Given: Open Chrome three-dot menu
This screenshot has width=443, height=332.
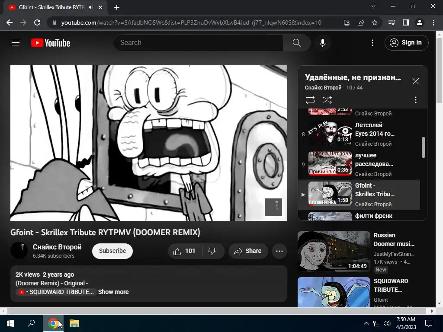Looking at the screenshot, I should pyautogui.click(x=433, y=22).
